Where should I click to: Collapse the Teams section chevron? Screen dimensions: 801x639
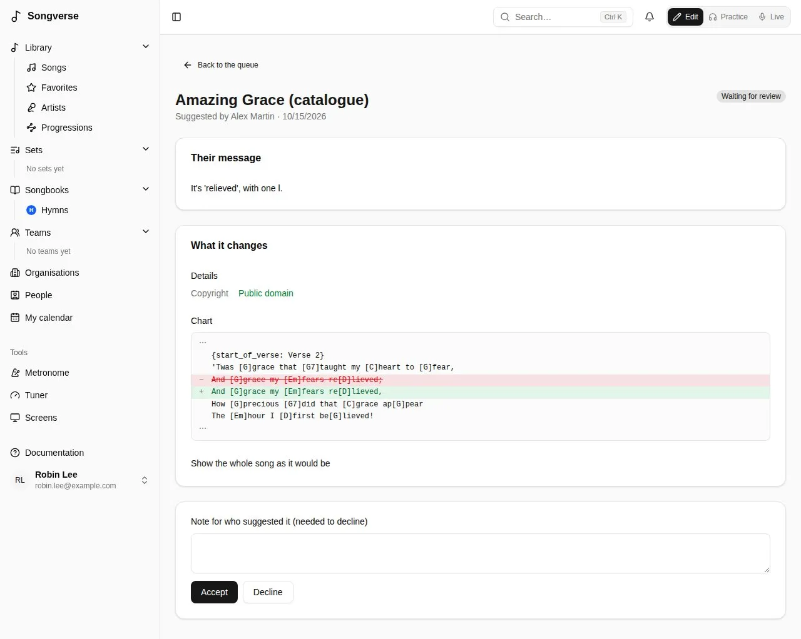click(x=146, y=232)
